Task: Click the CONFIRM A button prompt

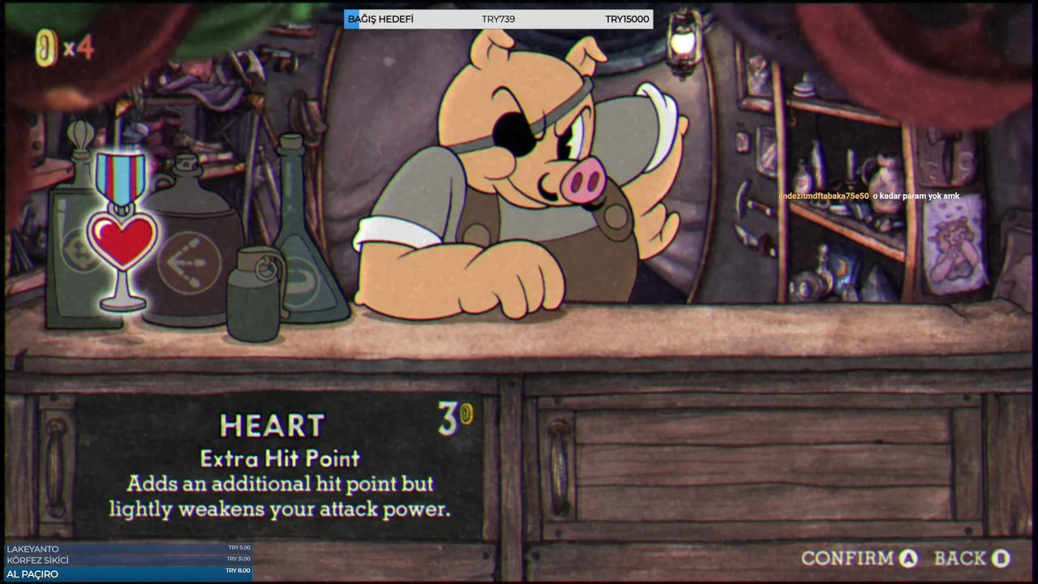Action: (860, 558)
